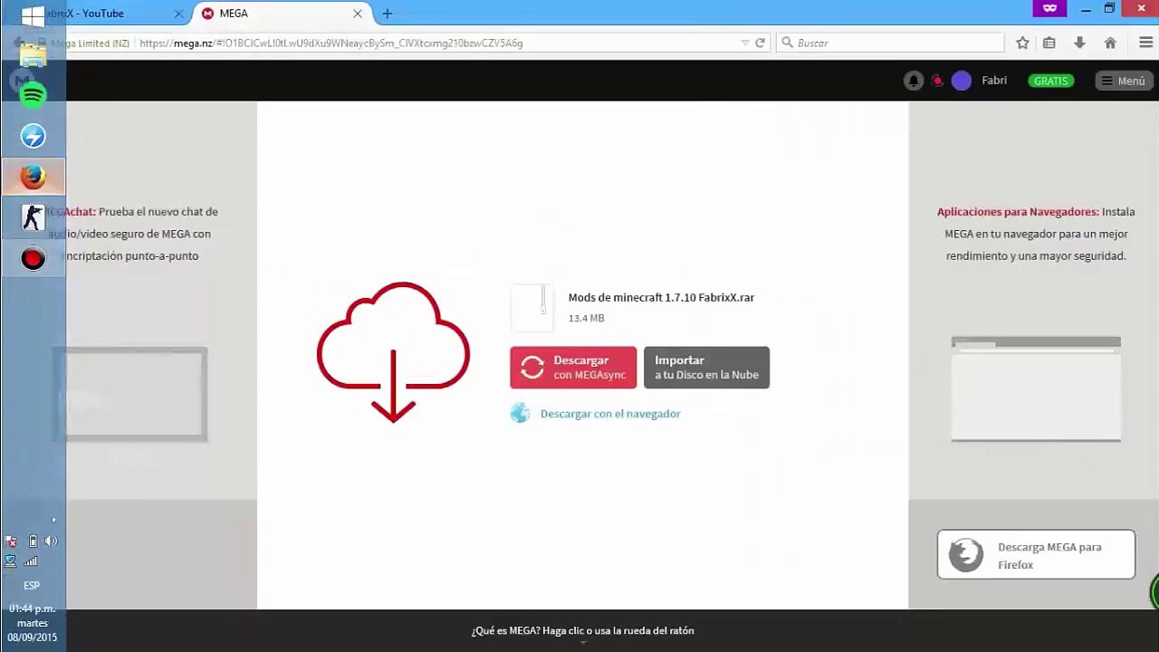The width and height of the screenshot is (1159, 652).
Task: Click the bottom bar ¿Qué es MEGA? text
Action: [582, 630]
